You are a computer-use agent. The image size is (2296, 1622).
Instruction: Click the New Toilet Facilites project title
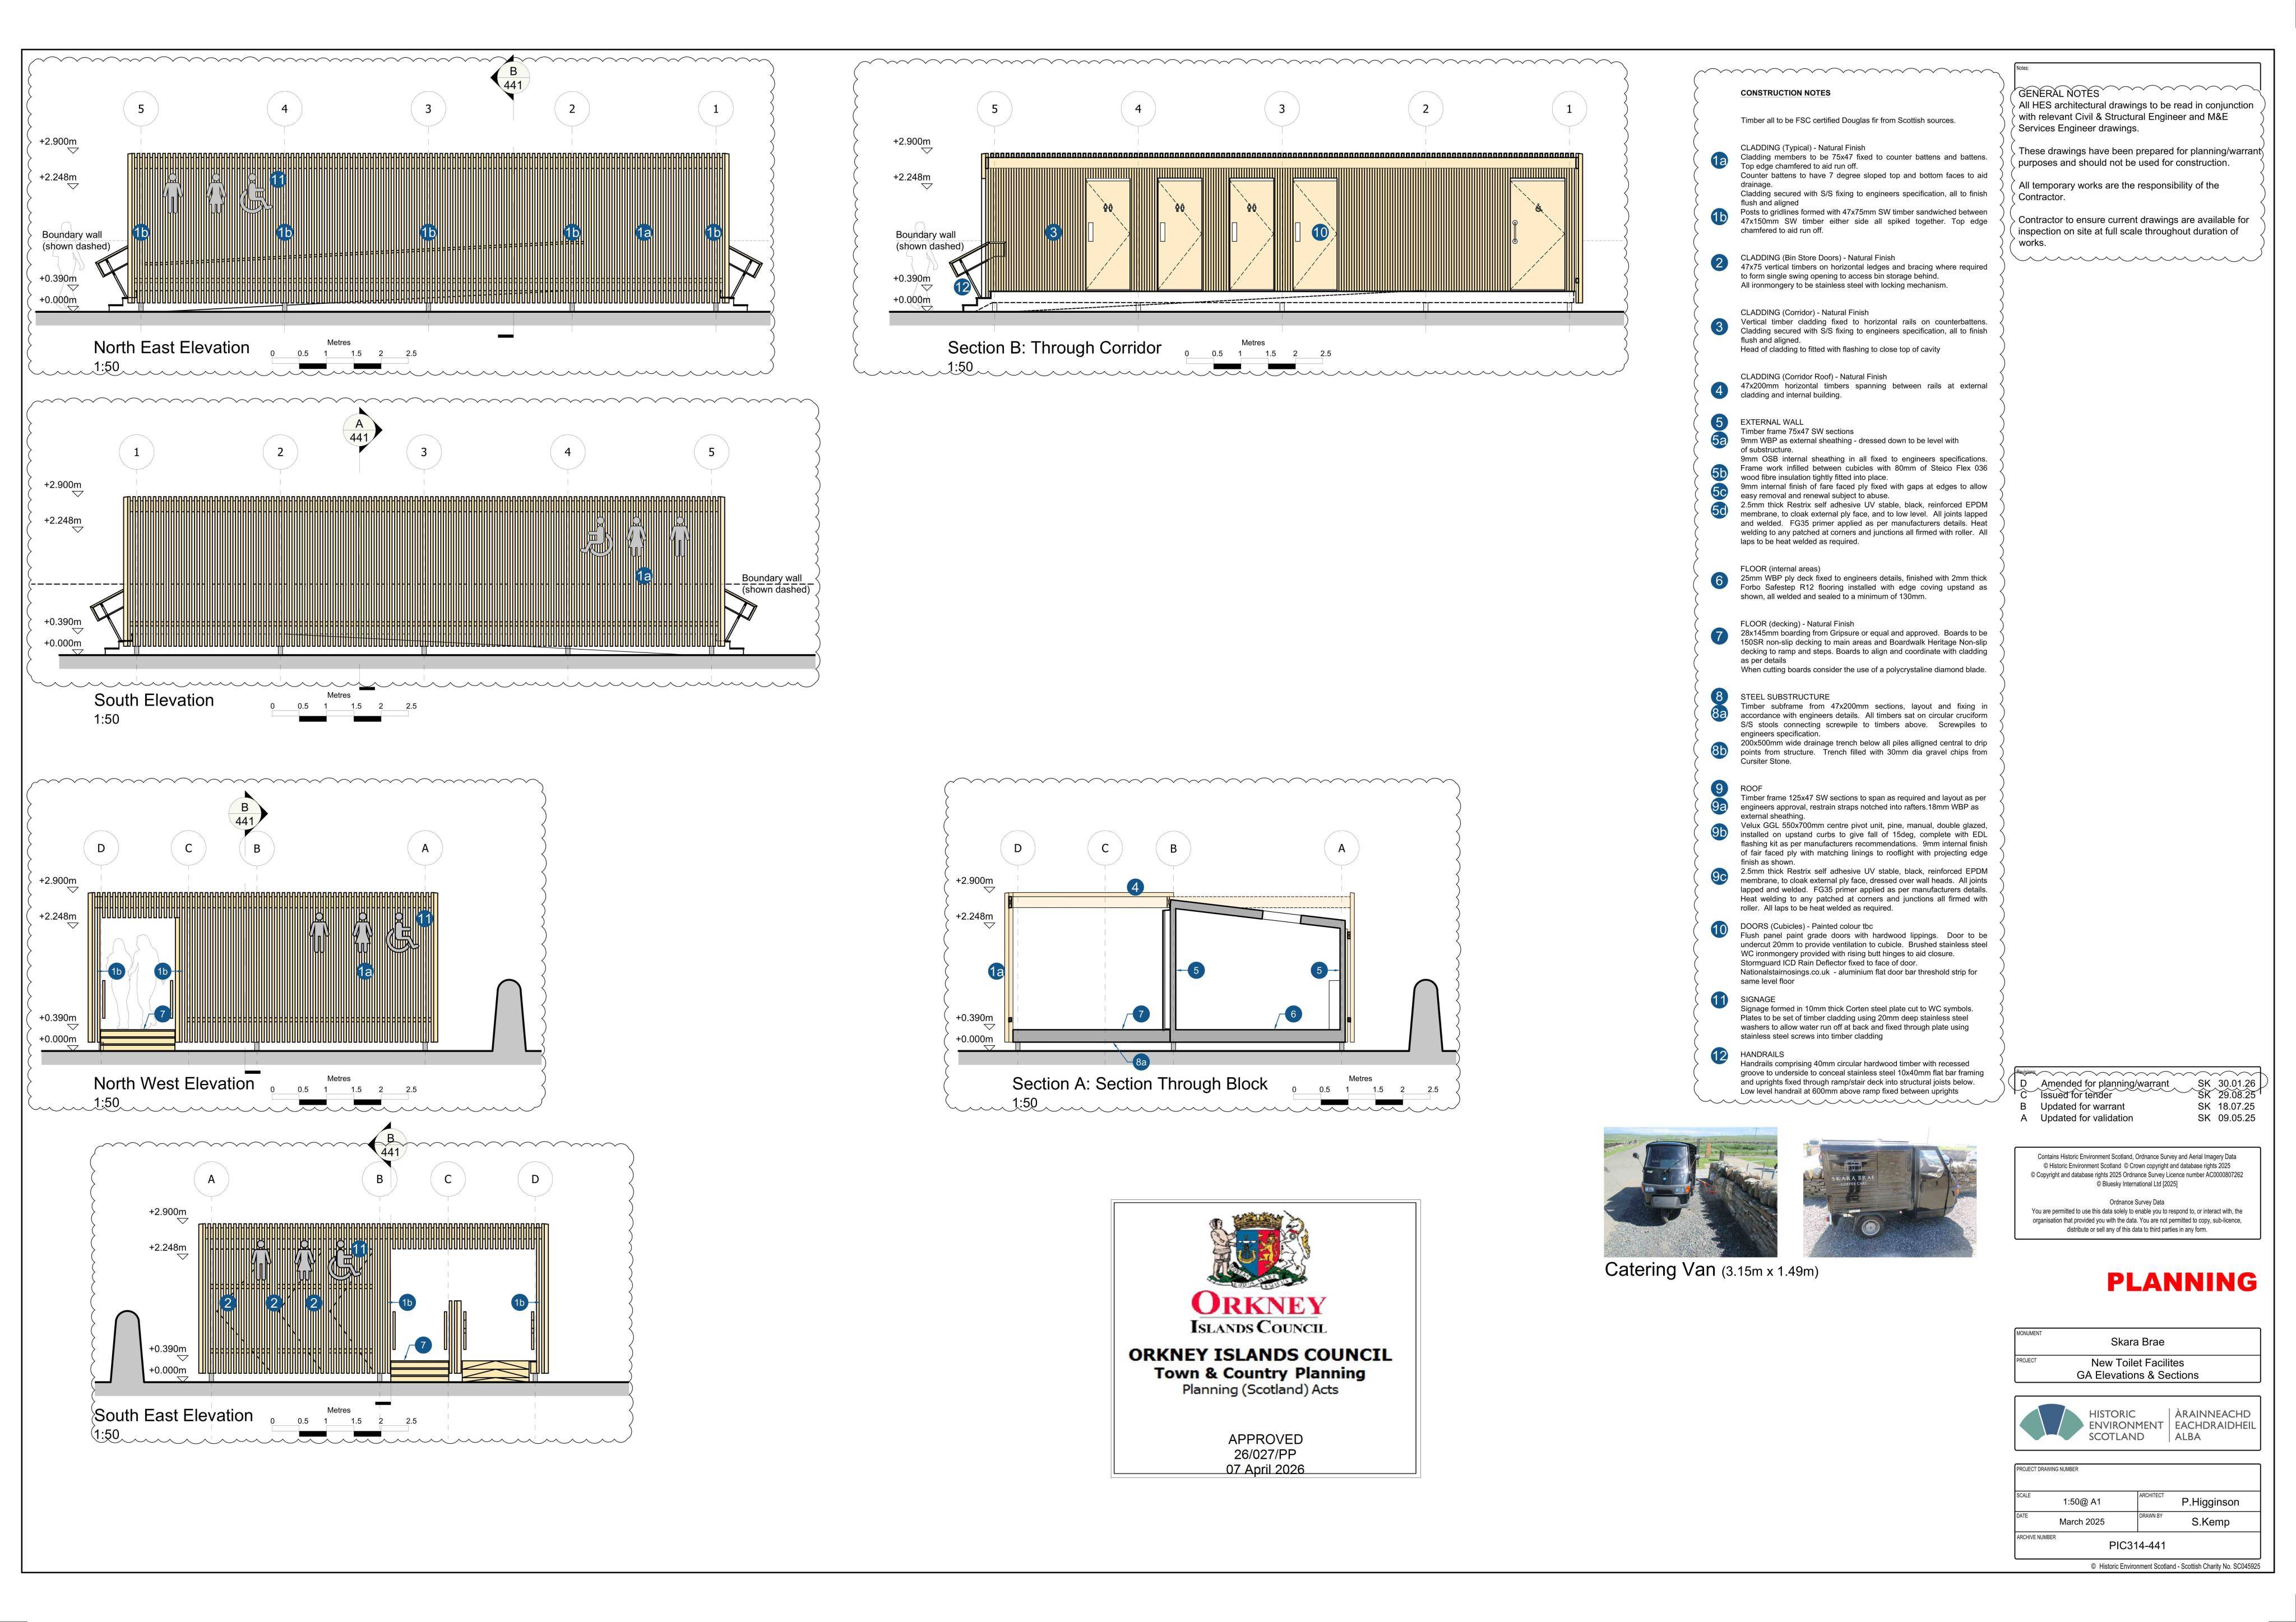[2137, 1363]
